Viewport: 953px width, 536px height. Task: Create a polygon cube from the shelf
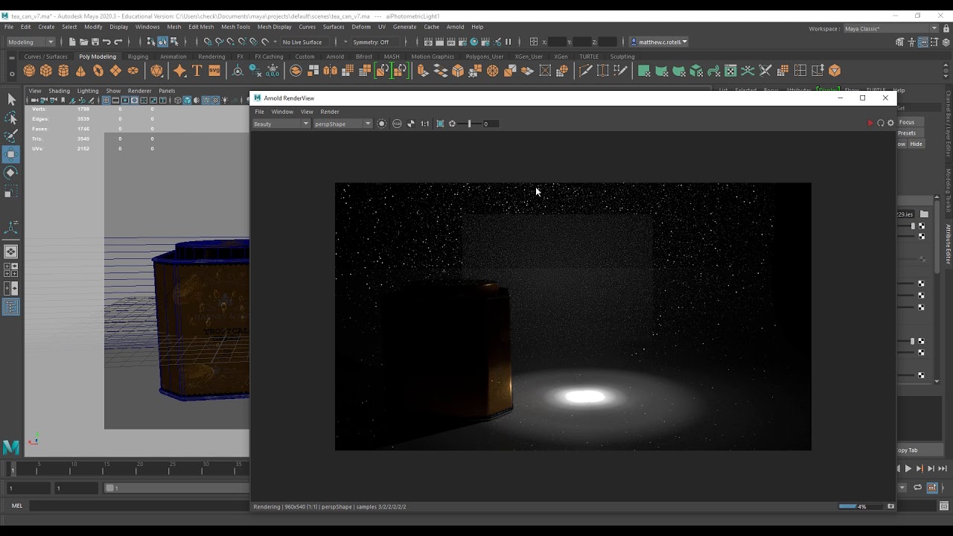point(46,71)
